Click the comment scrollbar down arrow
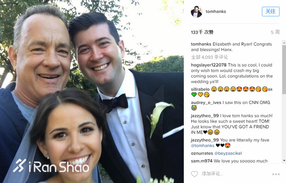 click(284, 161)
